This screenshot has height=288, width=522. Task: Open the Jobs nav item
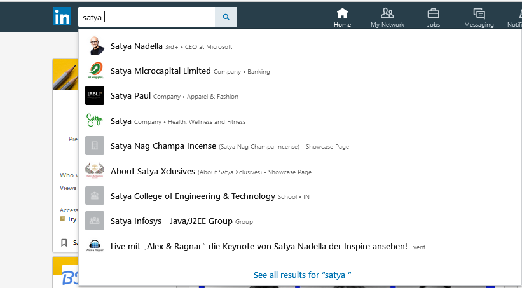(434, 18)
